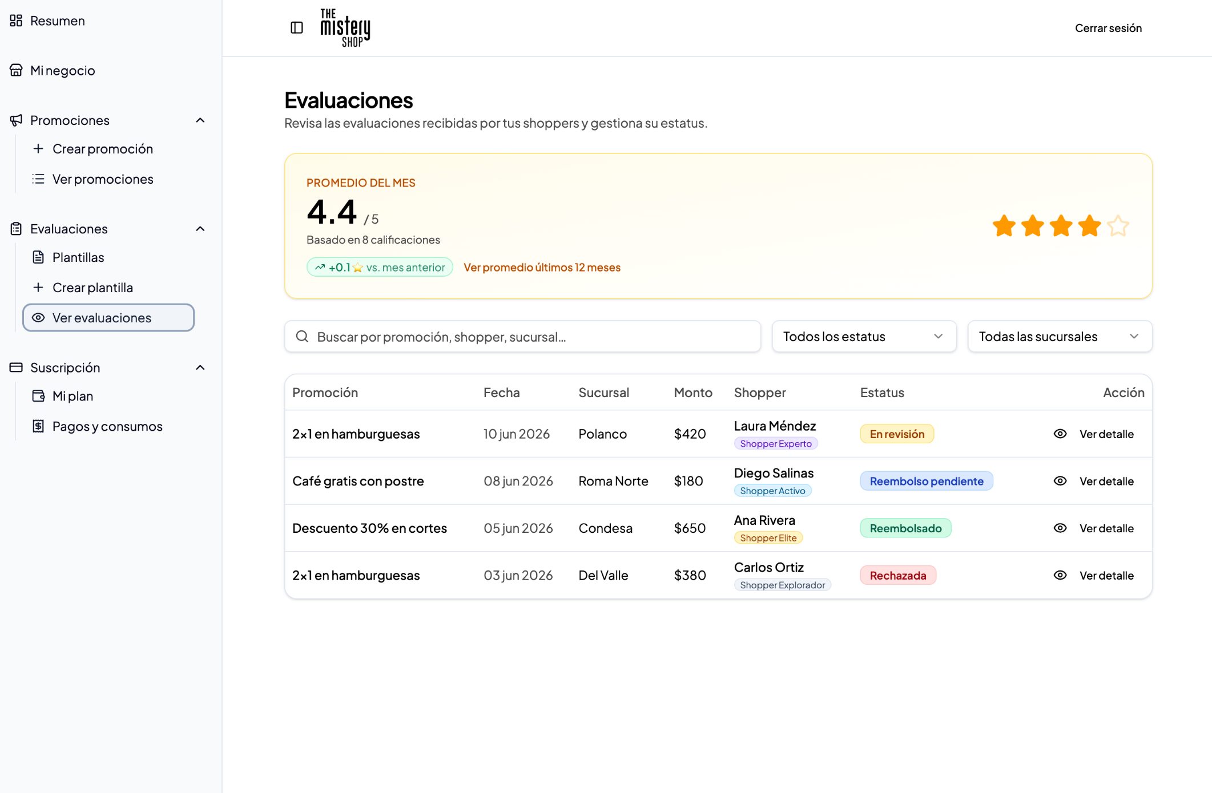Viewport: 1212px width, 793px height.
Task: Click the Plantillas document icon
Action: click(38, 257)
